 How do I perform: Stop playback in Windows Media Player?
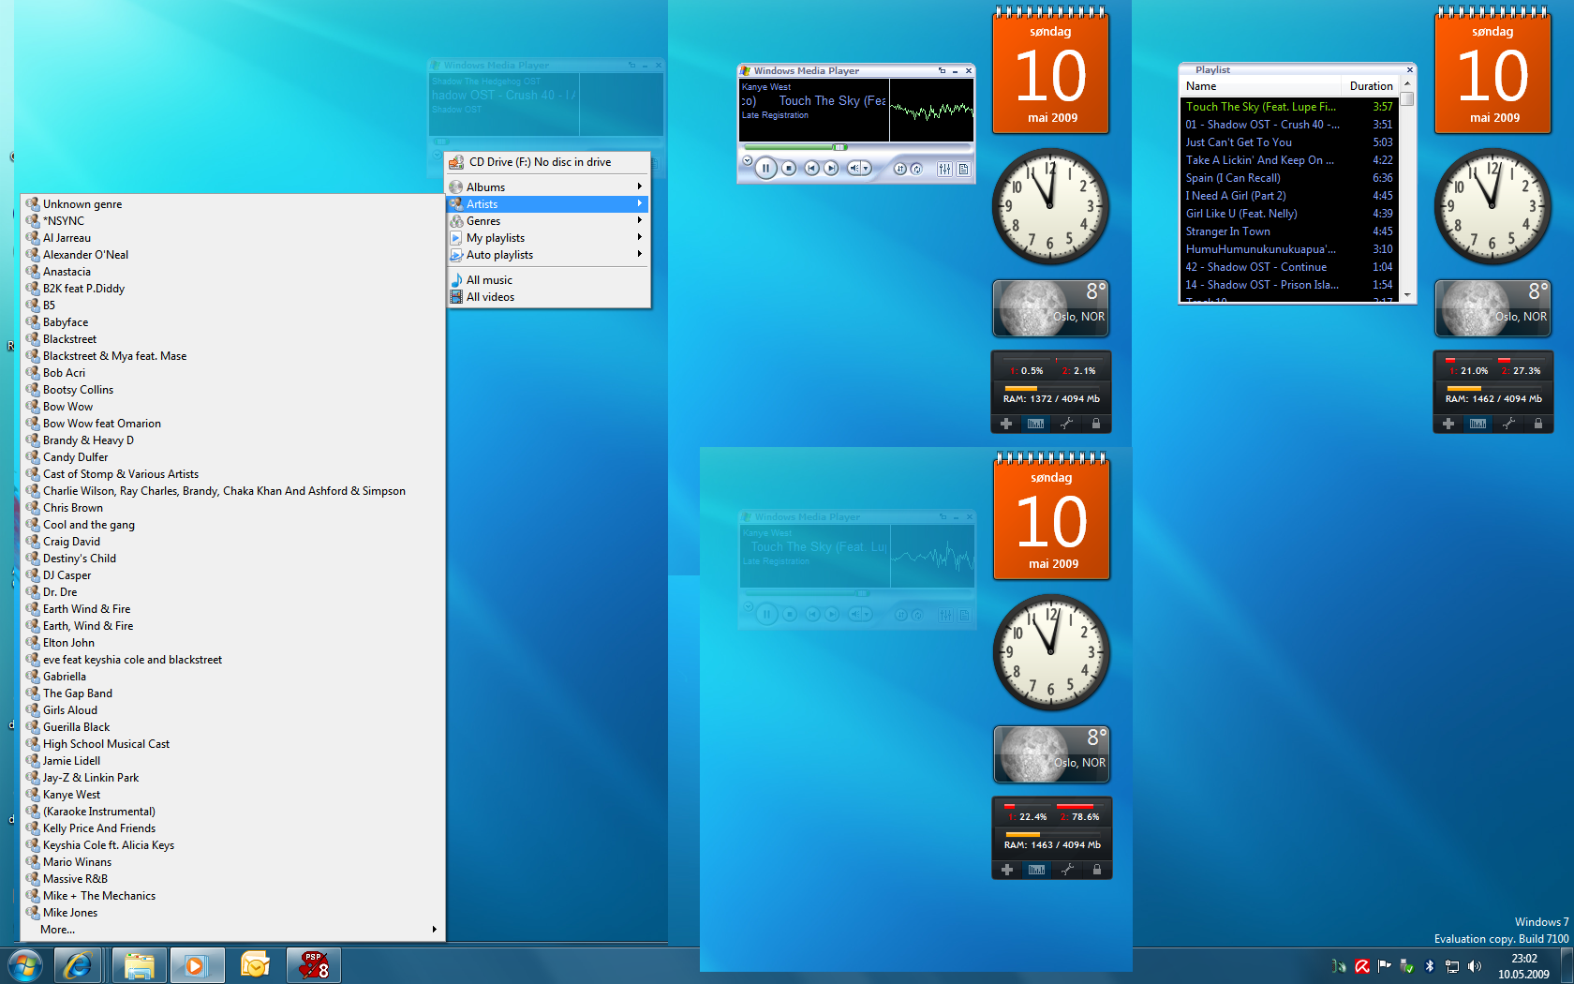point(789,169)
